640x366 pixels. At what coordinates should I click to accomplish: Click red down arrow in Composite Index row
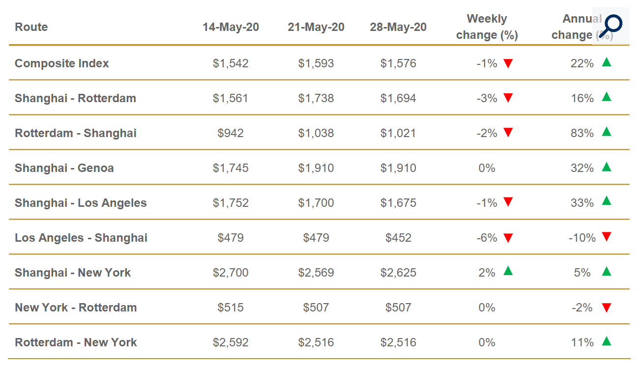pos(508,63)
